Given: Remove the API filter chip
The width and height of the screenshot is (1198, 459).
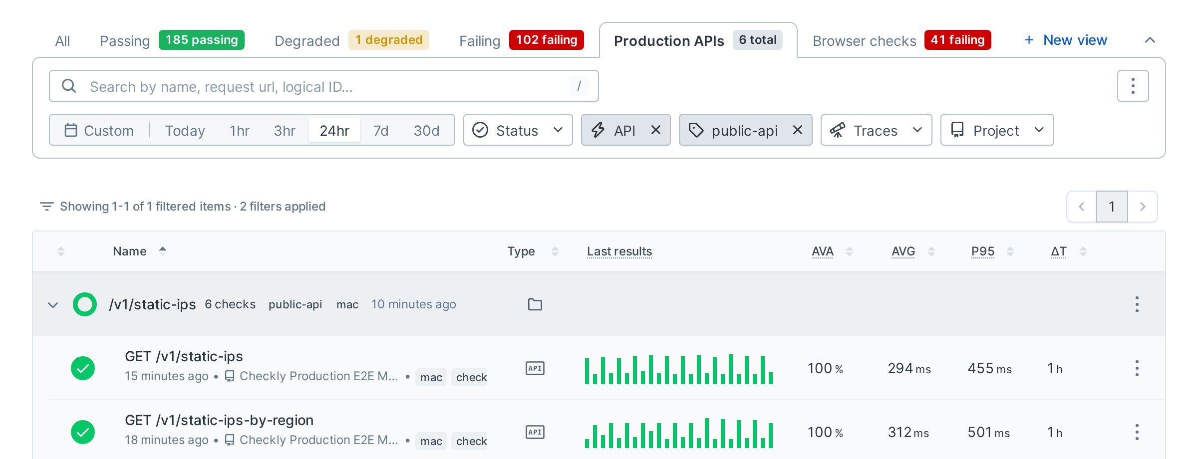Looking at the screenshot, I should 656,130.
